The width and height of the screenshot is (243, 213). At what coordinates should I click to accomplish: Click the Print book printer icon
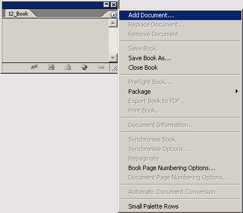[67, 67]
